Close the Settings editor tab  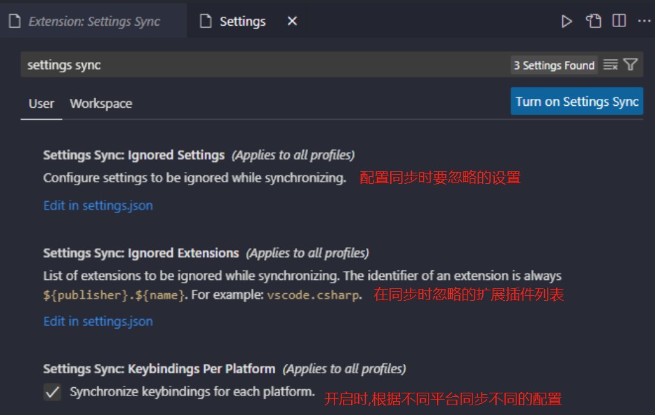[x=293, y=21]
